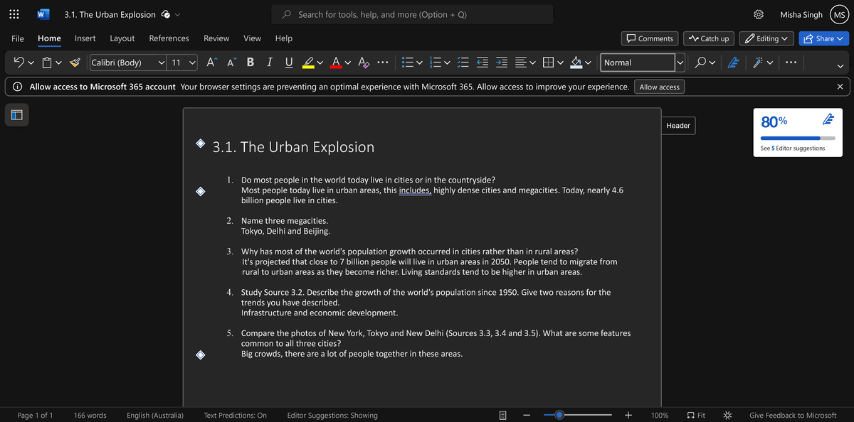Open Comments with its button
This screenshot has width=854, height=422.
click(649, 38)
